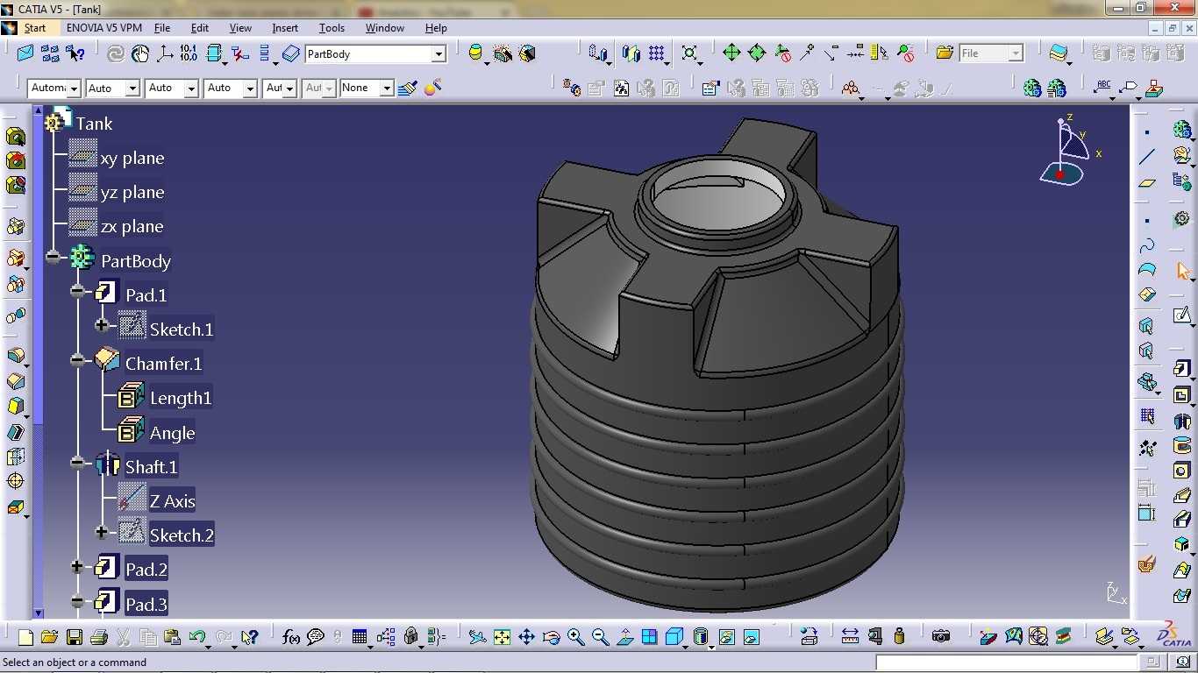
Task: Select Z Axis under Shaft.1
Action: coord(172,502)
